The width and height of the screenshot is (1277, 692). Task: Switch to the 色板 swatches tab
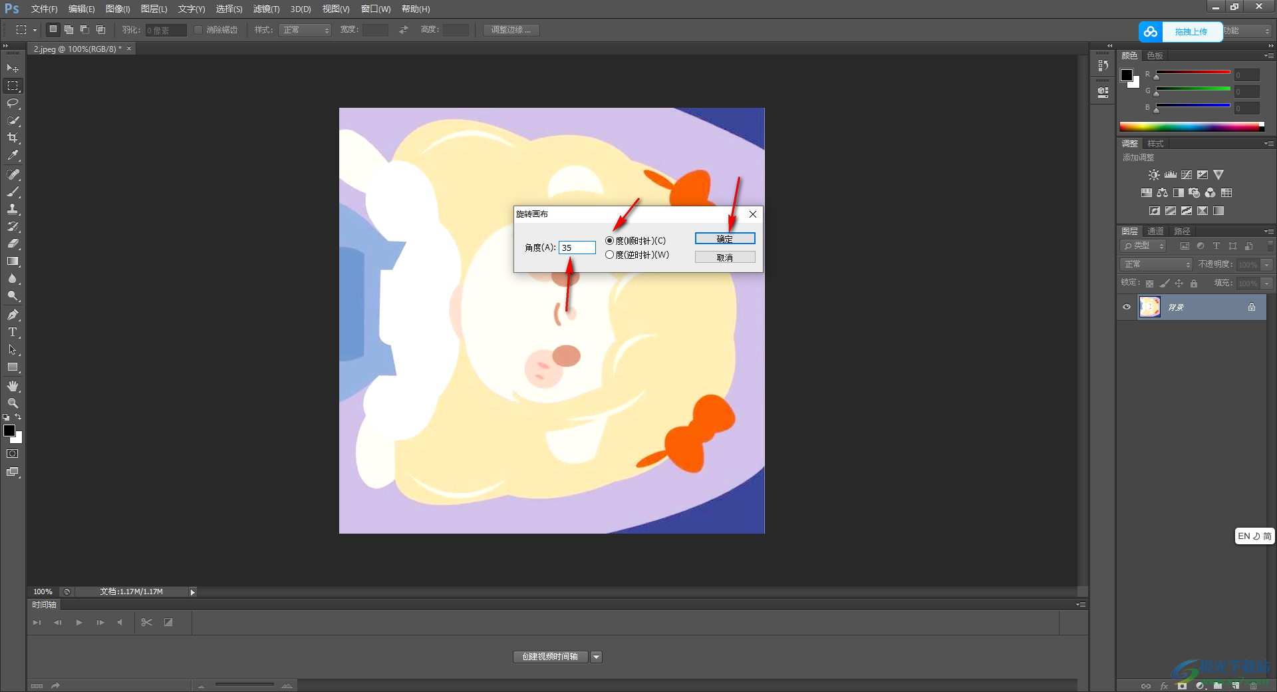click(x=1155, y=56)
